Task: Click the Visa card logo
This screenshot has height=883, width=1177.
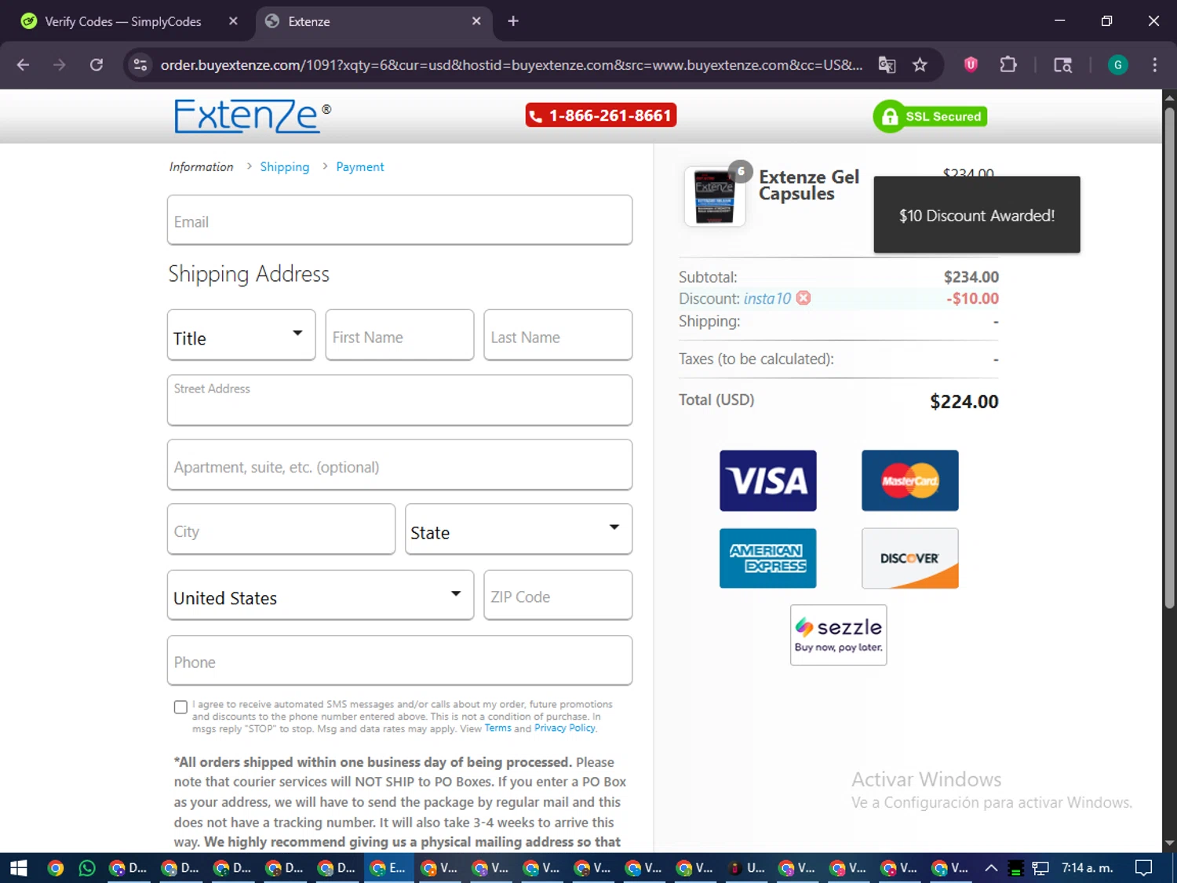Action: point(767,480)
